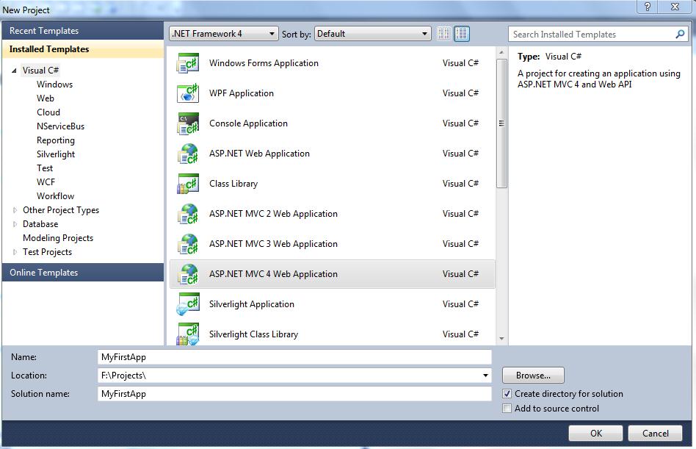
Task: Pick the Silverlight Class Library icon
Action: [x=188, y=334]
